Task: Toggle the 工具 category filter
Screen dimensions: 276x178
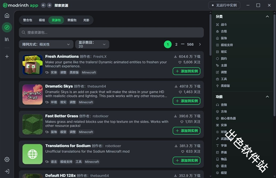Action: [221, 79]
